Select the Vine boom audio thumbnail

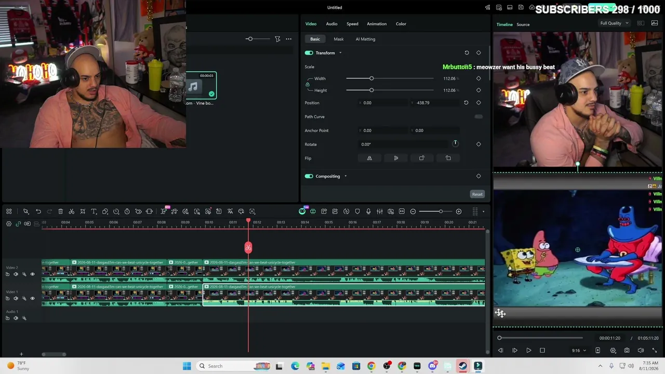click(201, 86)
